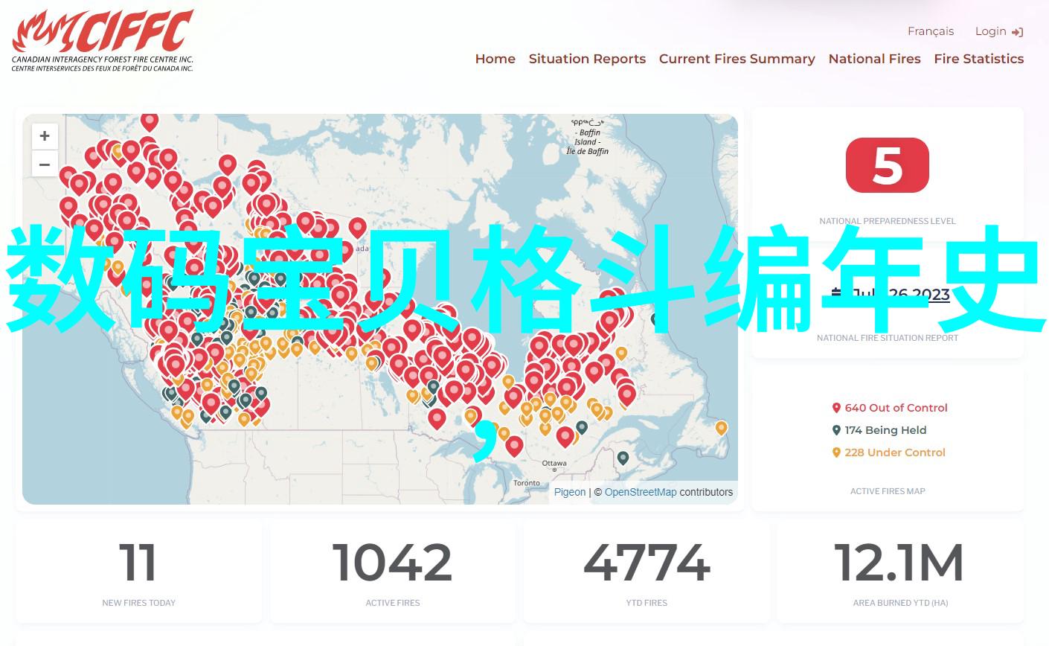1049x646 pixels.
Task: Open the Situation Reports menu
Action: pyautogui.click(x=587, y=59)
